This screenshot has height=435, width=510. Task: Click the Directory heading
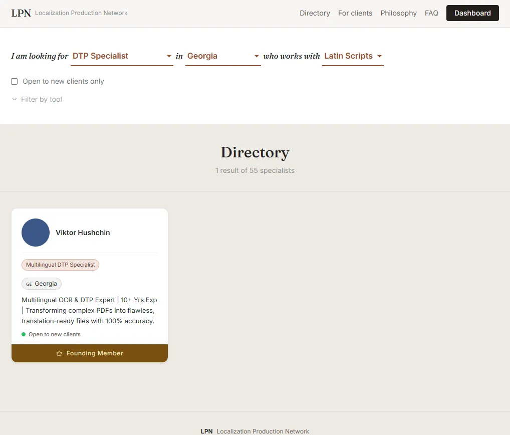pyautogui.click(x=254, y=152)
